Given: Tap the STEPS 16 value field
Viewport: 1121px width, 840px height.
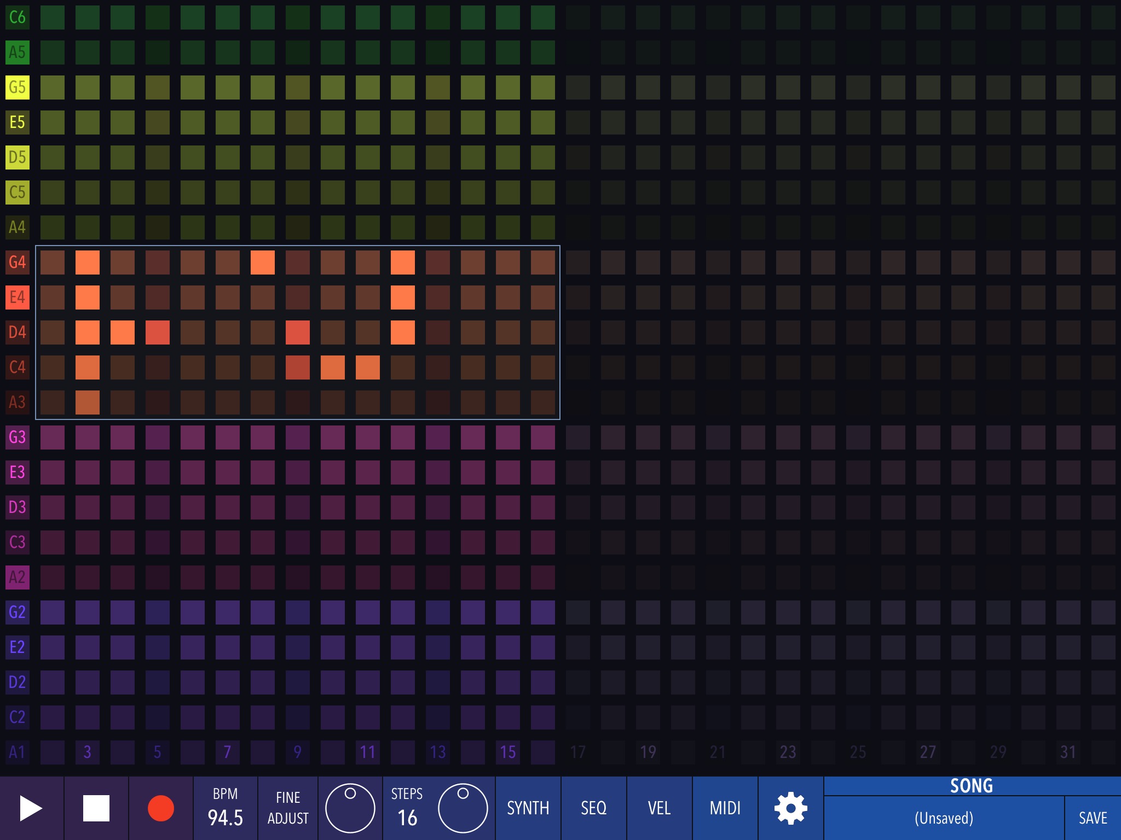Looking at the screenshot, I should (407, 808).
